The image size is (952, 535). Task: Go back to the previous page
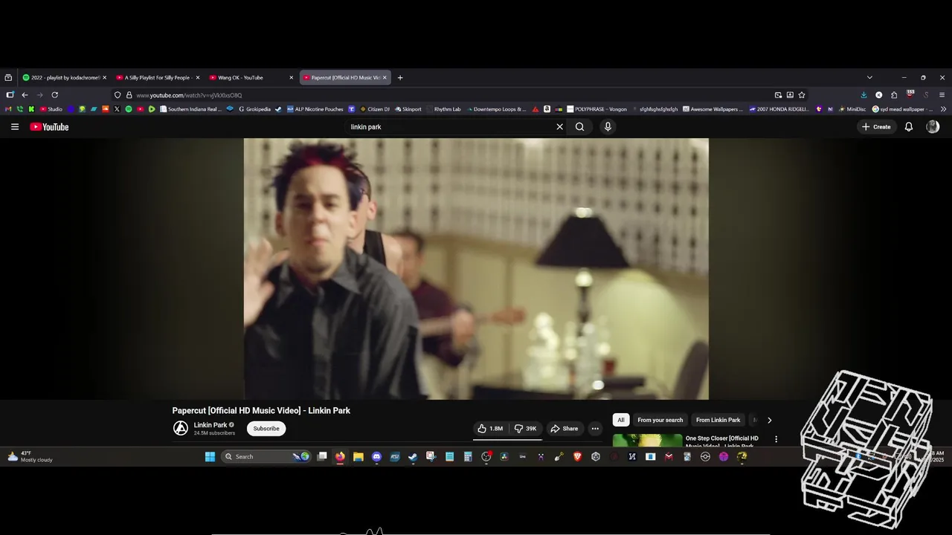(x=25, y=95)
